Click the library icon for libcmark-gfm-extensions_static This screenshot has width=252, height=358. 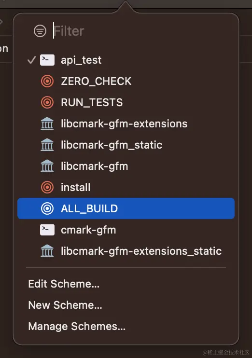pos(47,251)
